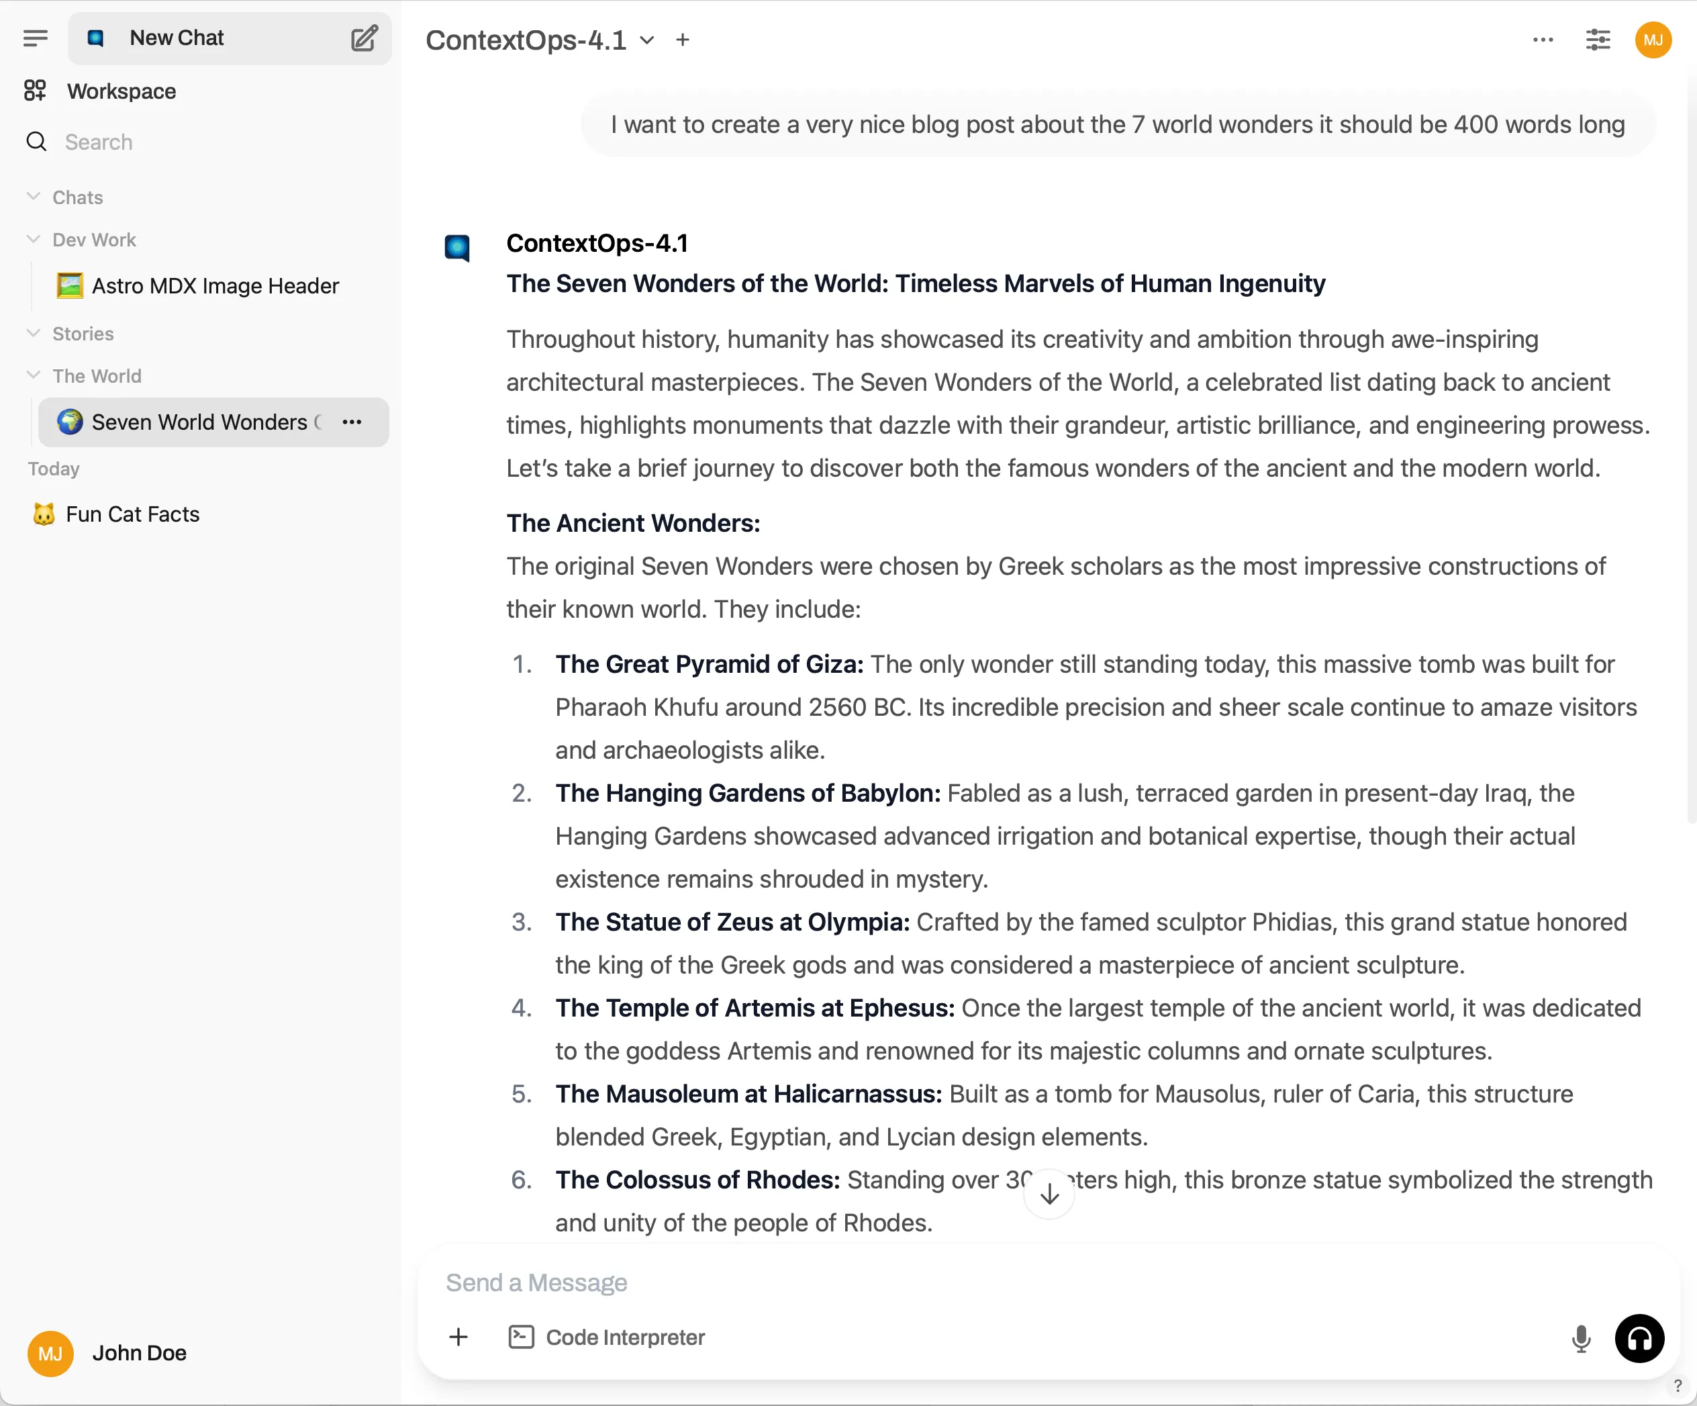1697x1406 pixels.
Task: Open the MJ user avatar menu top right
Action: 1653,40
